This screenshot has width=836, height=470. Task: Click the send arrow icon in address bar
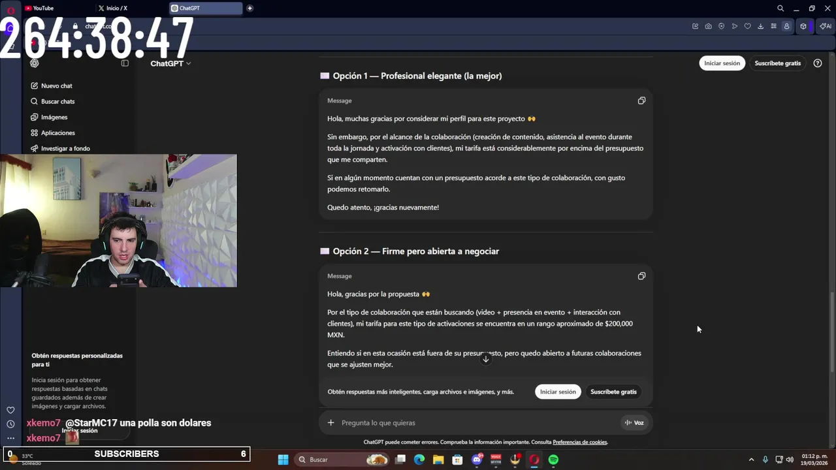click(x=734, y=26)
